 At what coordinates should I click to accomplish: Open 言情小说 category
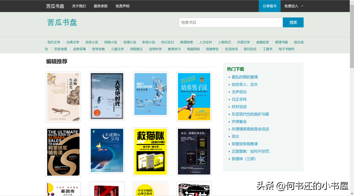129,42
